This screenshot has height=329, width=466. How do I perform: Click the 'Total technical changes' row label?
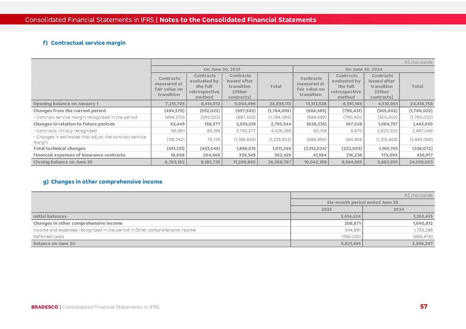coord(59,148)
